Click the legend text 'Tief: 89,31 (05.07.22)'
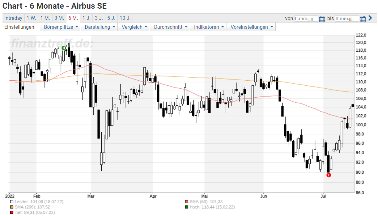The height and width of the screenshot is (216, 378). click(x=35, y=212)
